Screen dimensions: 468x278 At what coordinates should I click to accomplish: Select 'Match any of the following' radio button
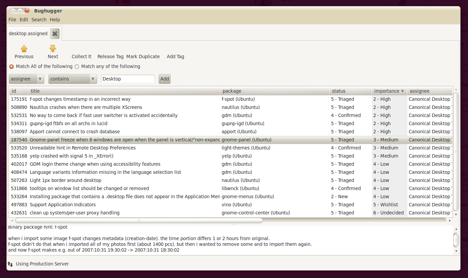pyautogui.click(x=77, y=67)
